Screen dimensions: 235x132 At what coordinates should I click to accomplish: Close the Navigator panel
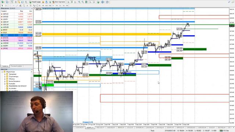click(x=32, y=69)
